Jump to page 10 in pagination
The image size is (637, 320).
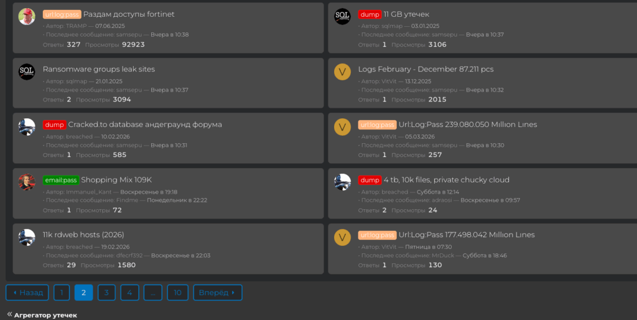(177, 293)
